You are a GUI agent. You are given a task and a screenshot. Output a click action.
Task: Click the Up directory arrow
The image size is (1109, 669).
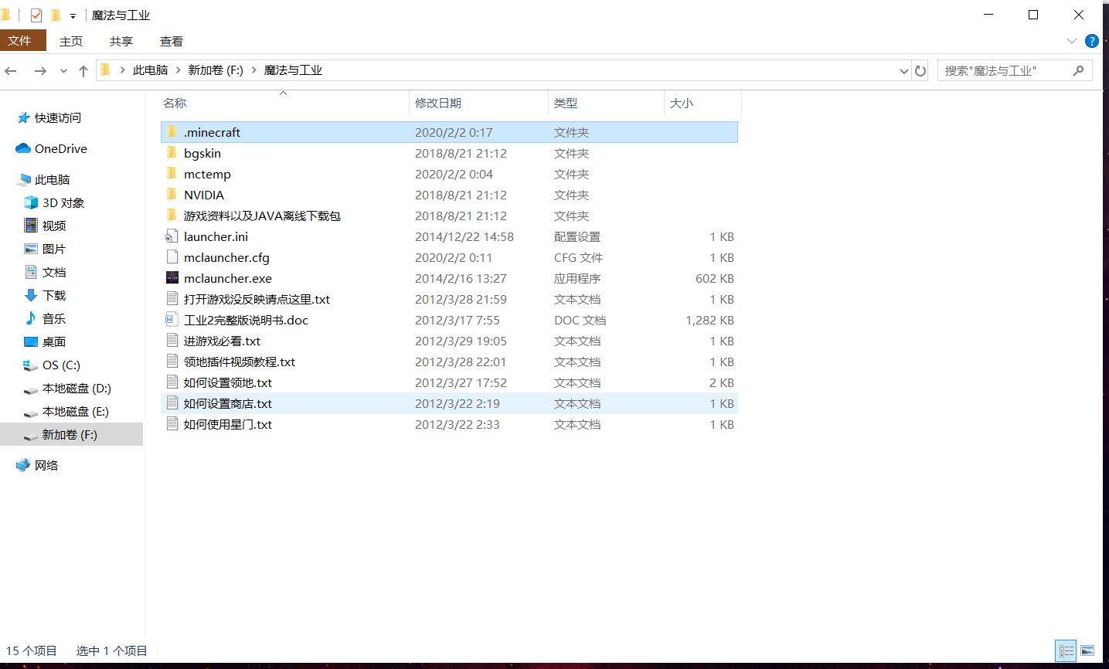tap(83, 70)
